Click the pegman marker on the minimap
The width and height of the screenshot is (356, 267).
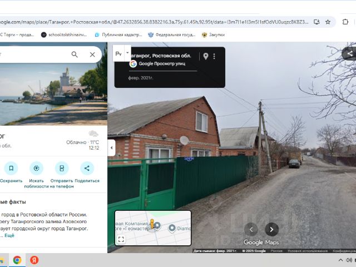tap(152, 224)
